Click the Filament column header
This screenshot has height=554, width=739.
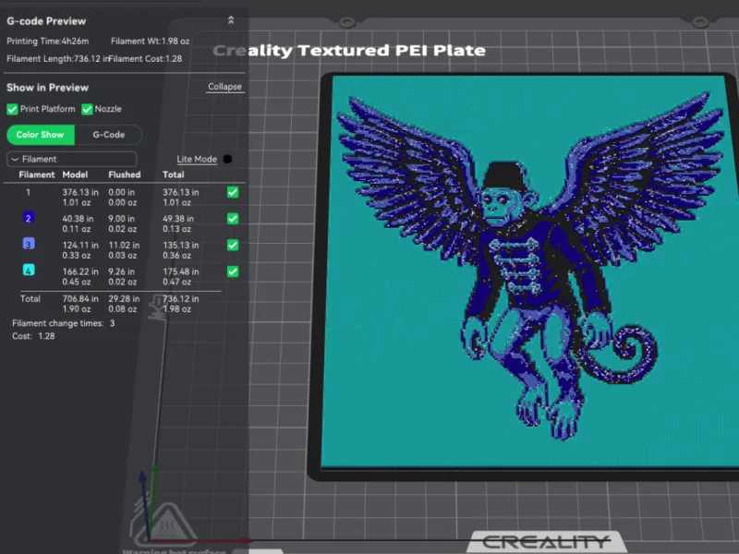[37, 175]
